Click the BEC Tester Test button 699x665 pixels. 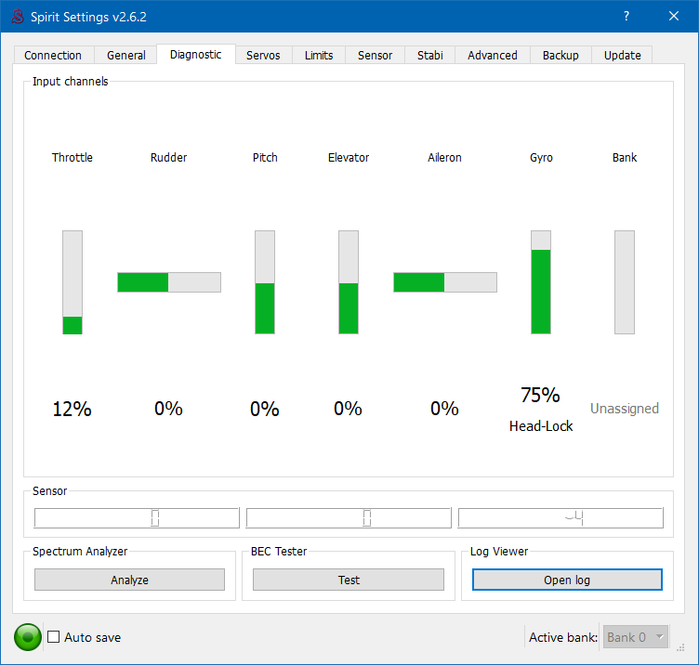point(349,580)
